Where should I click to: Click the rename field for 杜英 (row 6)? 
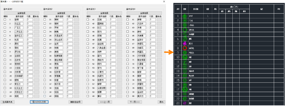coord(36,40)
